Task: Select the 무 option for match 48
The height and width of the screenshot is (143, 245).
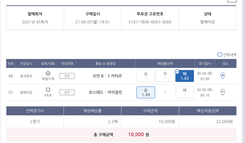Action: (x=165, y=76)
